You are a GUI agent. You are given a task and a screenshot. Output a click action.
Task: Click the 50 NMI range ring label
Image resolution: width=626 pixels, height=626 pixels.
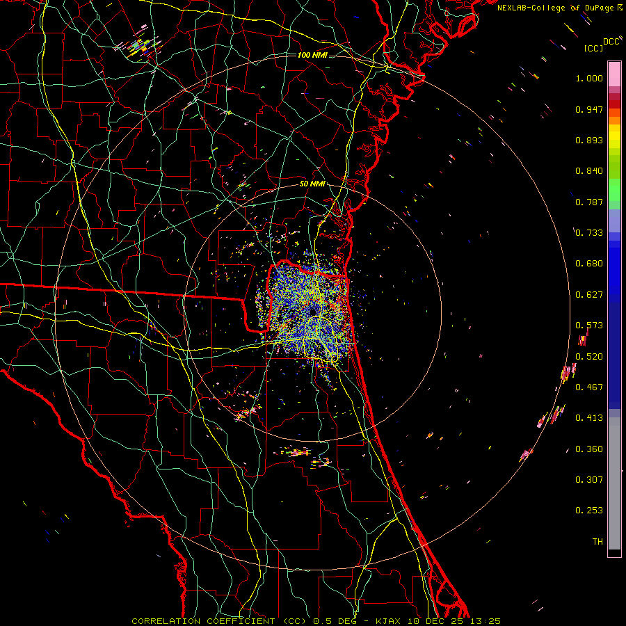pos(312,184)
